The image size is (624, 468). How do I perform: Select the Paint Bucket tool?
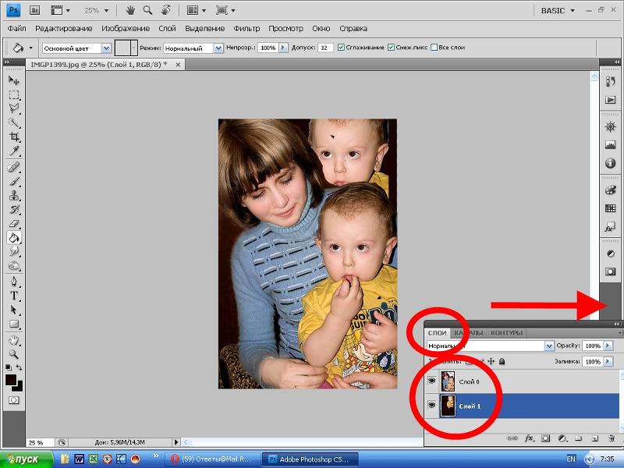pos(14,238)
